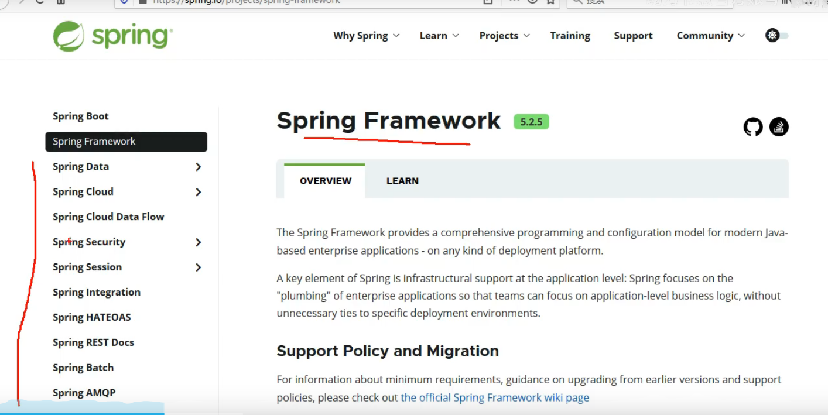Image resolution: width=828 pixels, height=415 pixels.
Task: Open the GitHub repository icon
Action: [x=753, y=126]
